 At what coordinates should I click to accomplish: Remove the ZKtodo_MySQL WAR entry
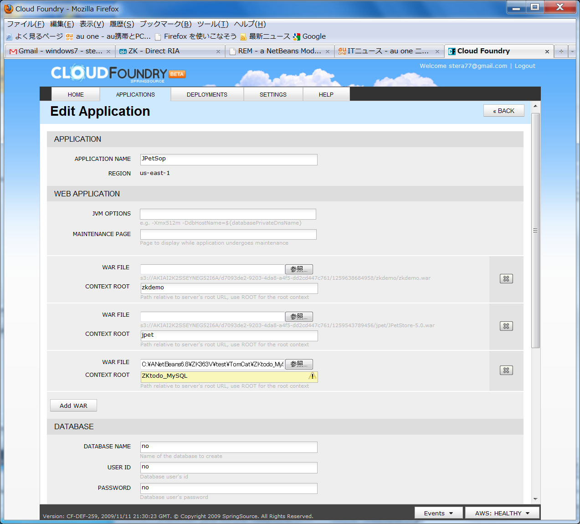[506, 370]
